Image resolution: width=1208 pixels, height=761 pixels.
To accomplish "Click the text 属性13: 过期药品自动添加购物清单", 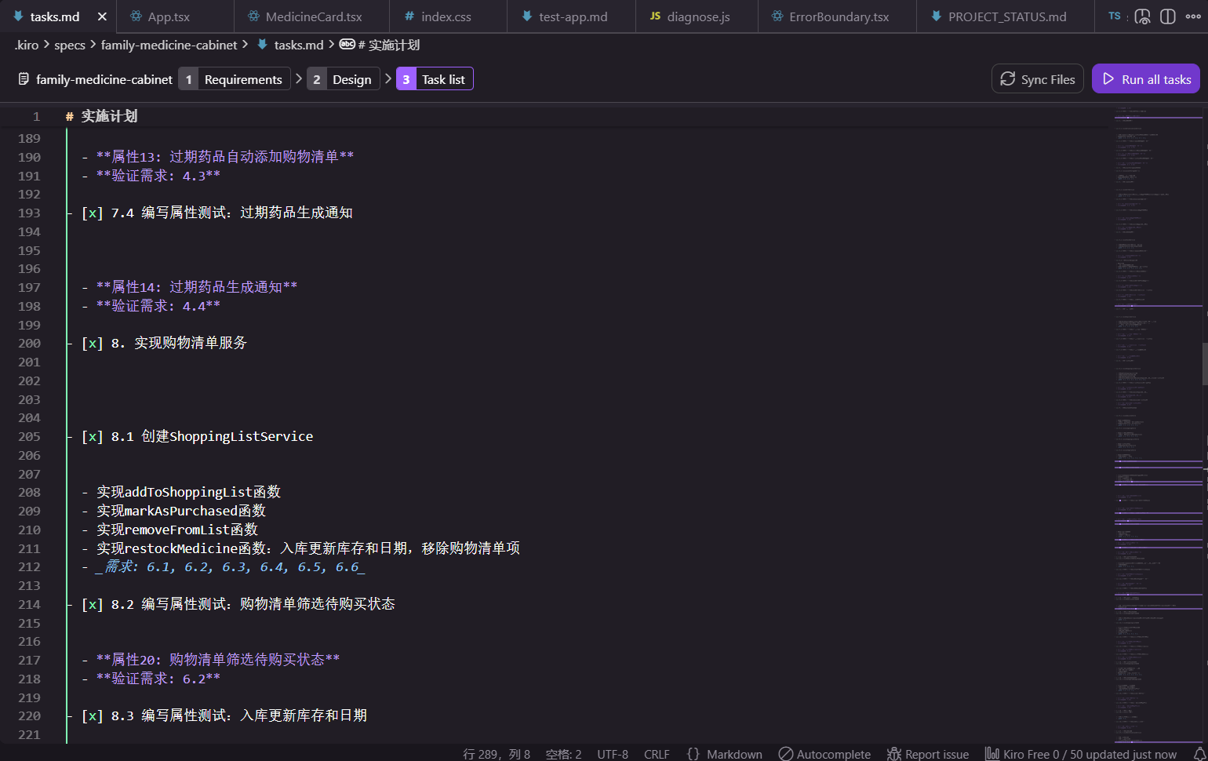I will (225, 157).
